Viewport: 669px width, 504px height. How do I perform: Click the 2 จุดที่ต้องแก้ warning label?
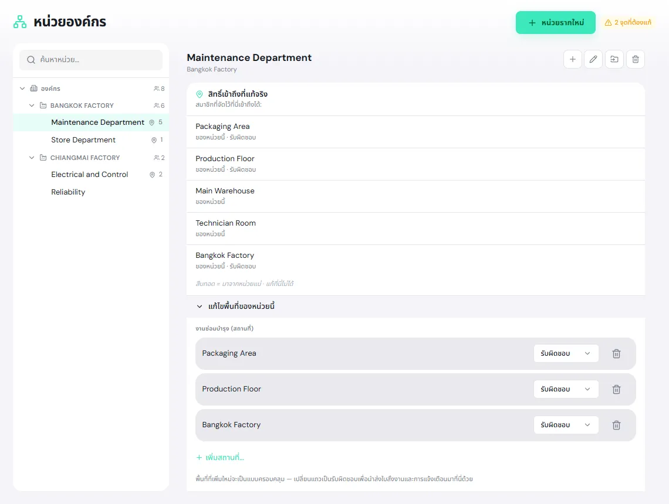633,23
